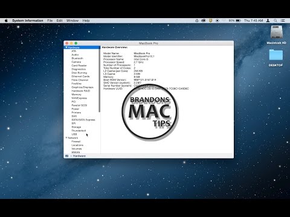Image resolution: width=290 pixels, height=217 pixels.
Task: Open the Window menu
Action: coord(72,20)
